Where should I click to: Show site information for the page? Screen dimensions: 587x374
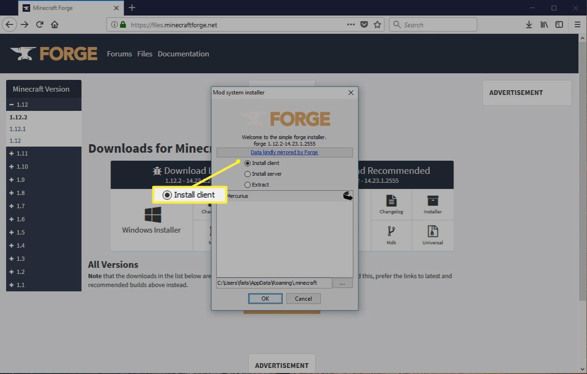point(114,24)
